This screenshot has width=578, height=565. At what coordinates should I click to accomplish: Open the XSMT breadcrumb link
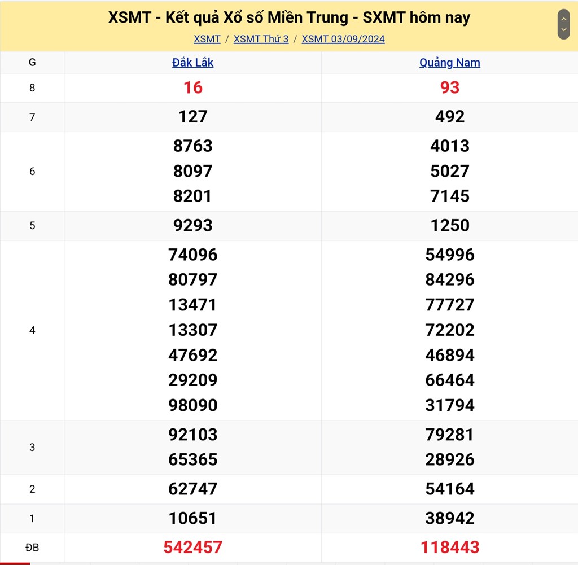(207, 39)
